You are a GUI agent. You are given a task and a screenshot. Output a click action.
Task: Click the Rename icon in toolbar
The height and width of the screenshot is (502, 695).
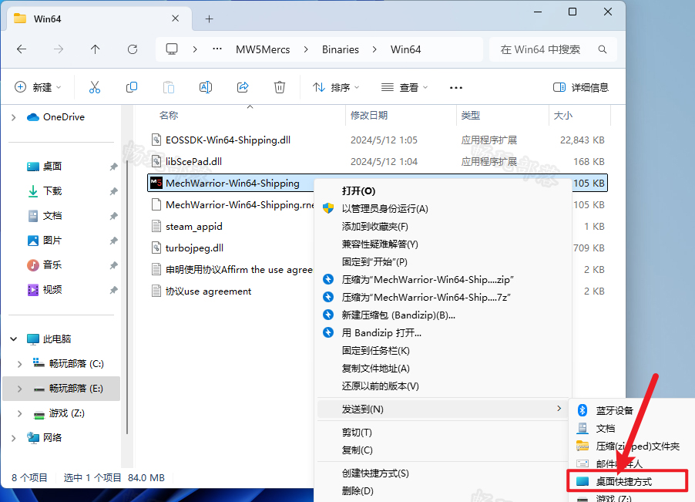tap(206, 87)
